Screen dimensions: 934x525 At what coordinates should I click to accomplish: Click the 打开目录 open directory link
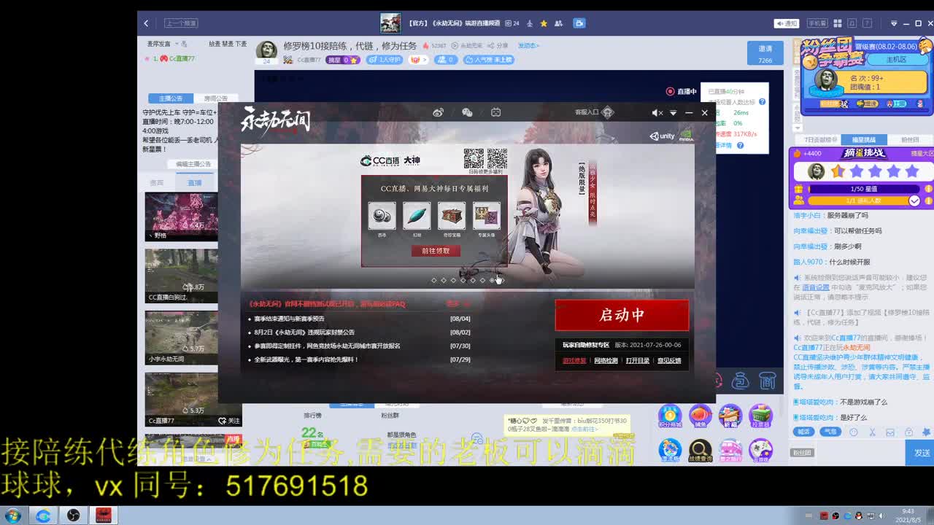pyautogui.click(x=637, y=361)
